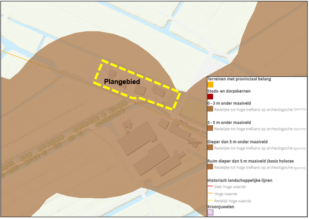Screen dimensions: 309x219
Task: Click the 'Redelijk hoge waarde' legend text
Action: [x=232, y=201]
